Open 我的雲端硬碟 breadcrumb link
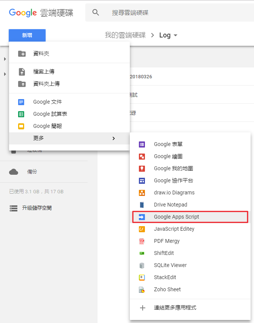The width and height of the screenshot is (254, 323). coord(125,35)
